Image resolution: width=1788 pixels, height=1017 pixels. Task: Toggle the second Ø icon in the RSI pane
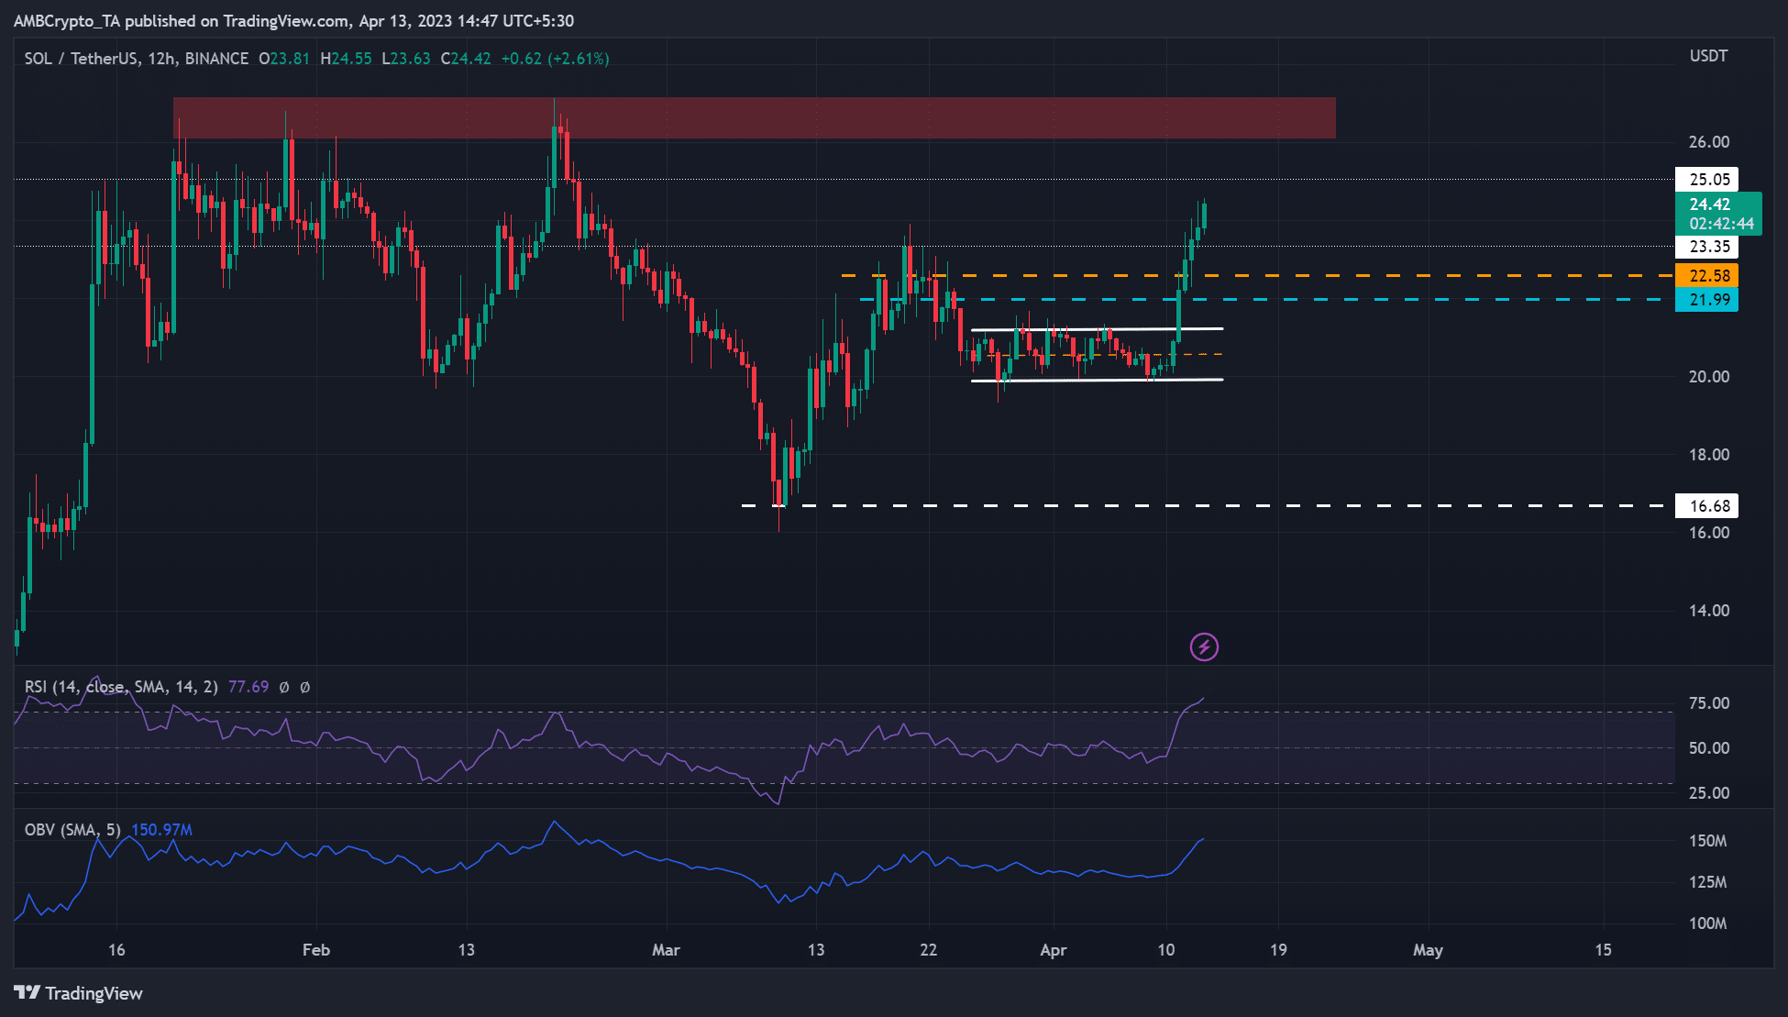click(x=308, y=686)
